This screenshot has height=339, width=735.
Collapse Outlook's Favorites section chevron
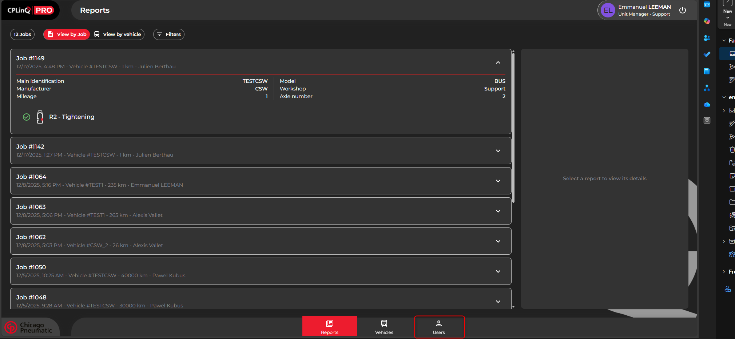724,41
